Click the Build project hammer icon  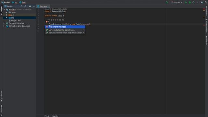click(167, 2)
